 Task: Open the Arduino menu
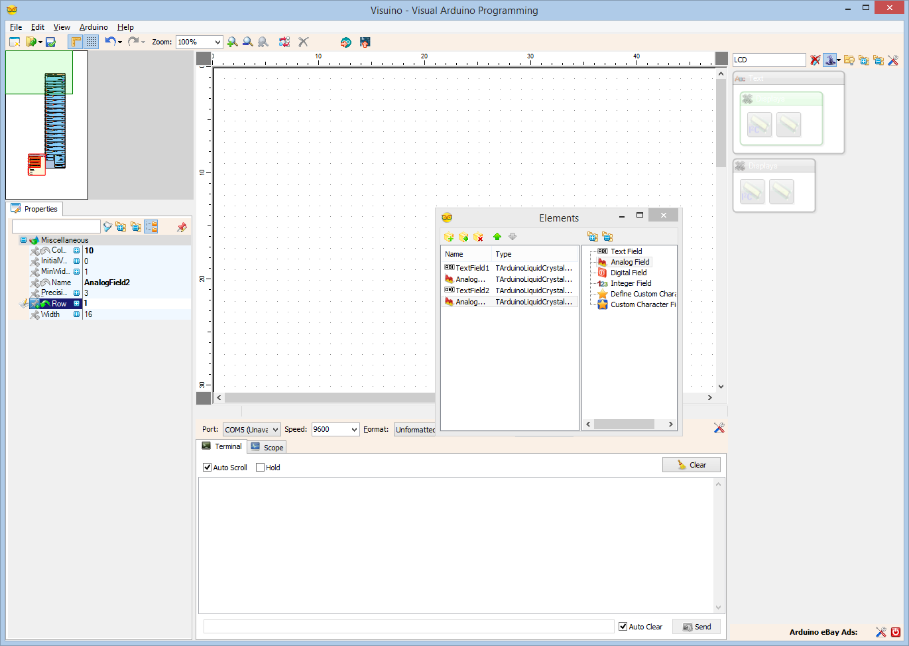[x=93, y=27]
